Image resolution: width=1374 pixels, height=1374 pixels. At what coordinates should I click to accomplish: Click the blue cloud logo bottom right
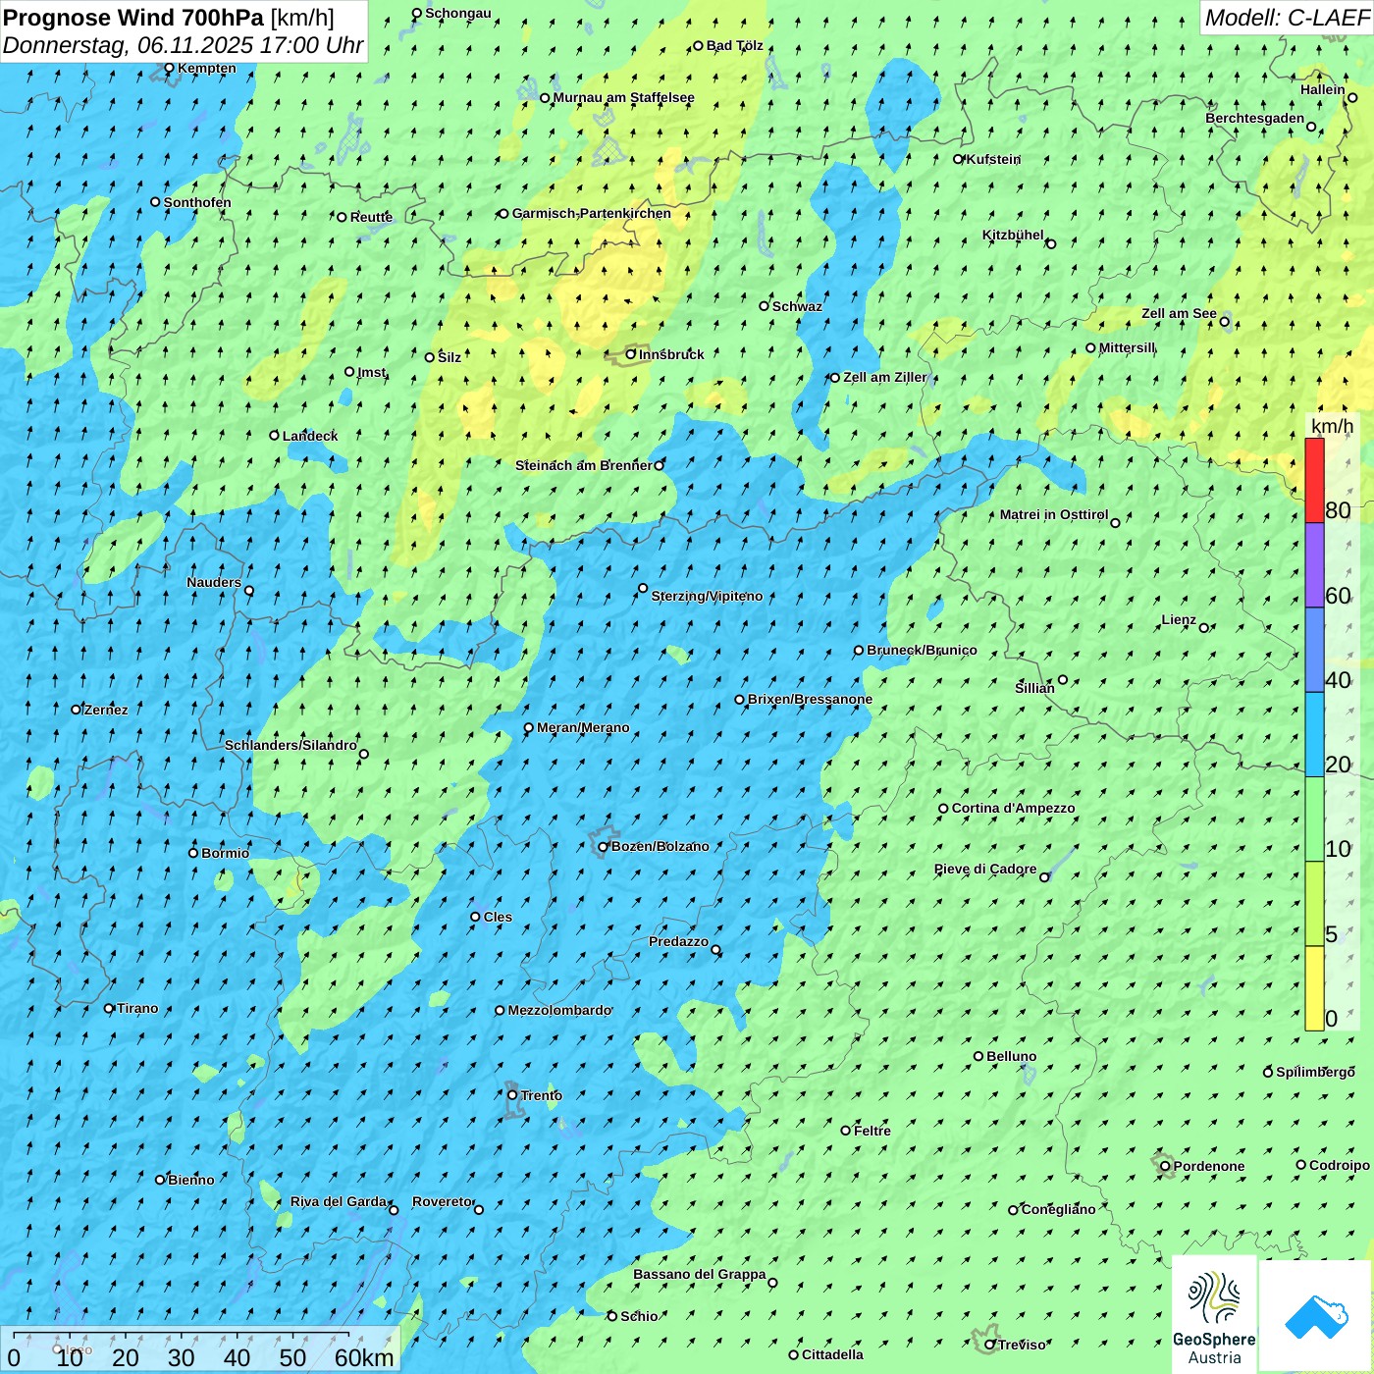pos(1315,1315)
